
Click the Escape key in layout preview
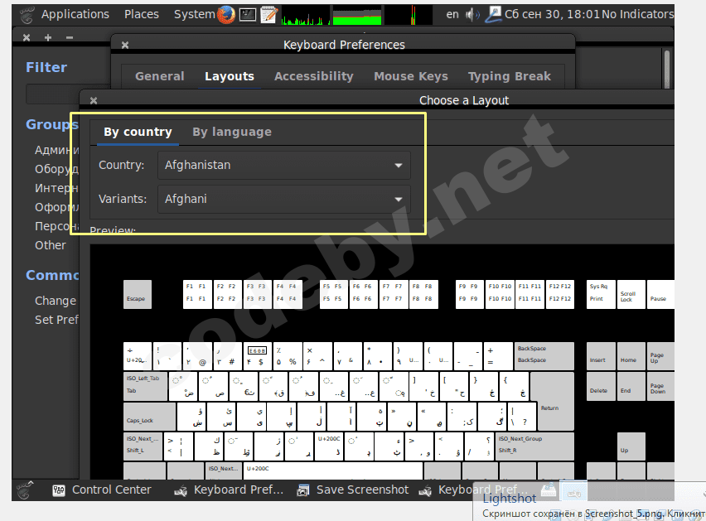click(138, 294)
